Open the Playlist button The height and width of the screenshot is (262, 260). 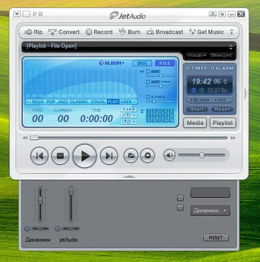coord(223,123)
